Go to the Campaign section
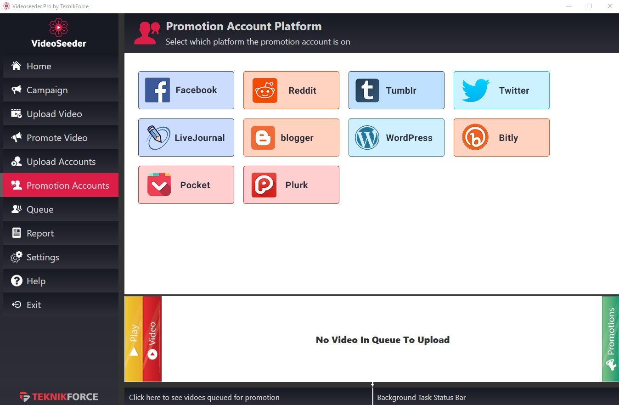The height and width of the screenshot is (405, 619). click(x=60, y=90)
